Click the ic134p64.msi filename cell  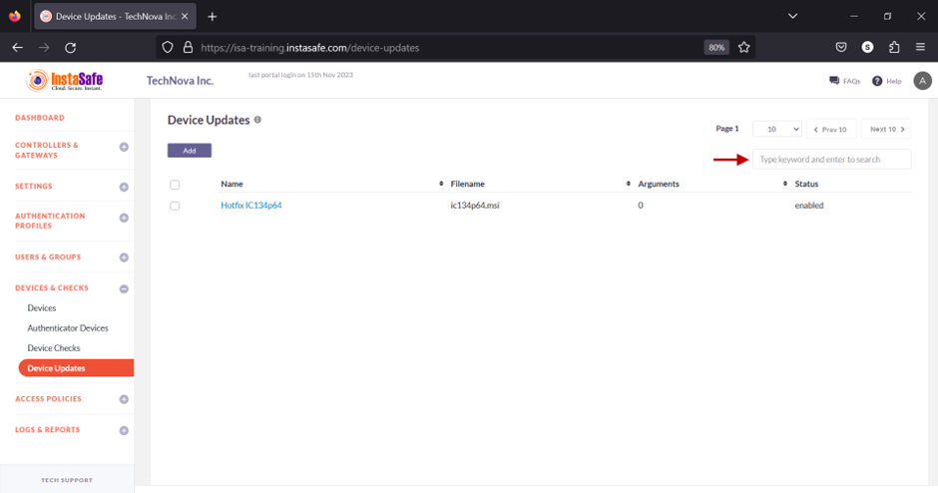click(x=475, y=206)
